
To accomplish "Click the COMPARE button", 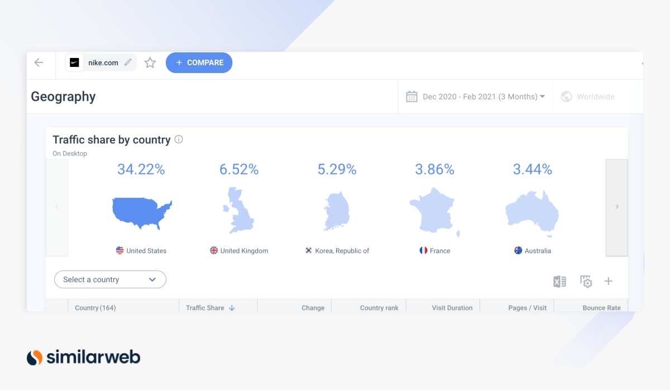I will coord(199,62).
